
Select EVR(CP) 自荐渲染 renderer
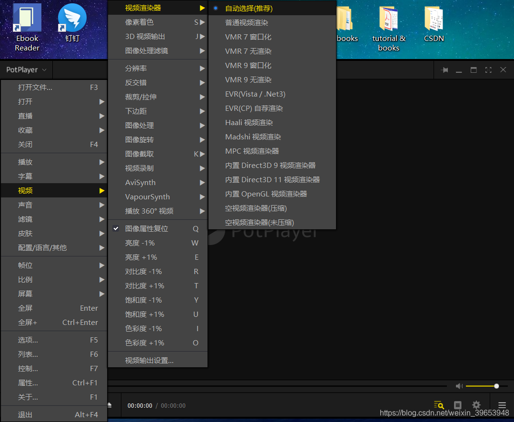272,108
